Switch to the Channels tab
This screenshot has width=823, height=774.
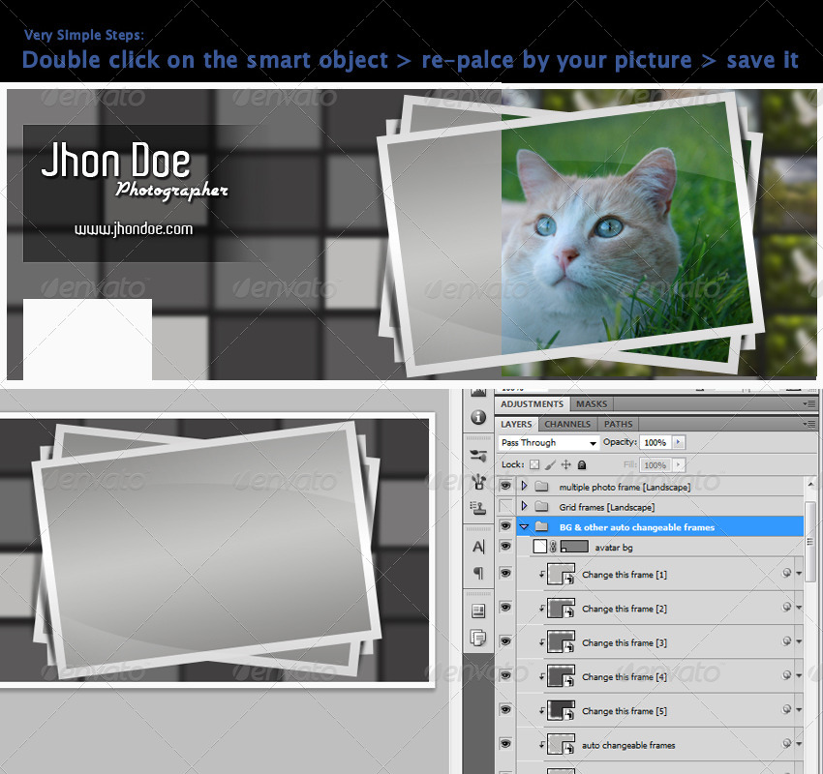click(566, 424)
